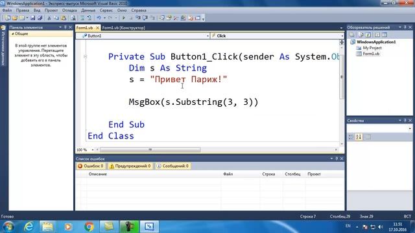Click the New Project toolbar icon

[7, 18]
